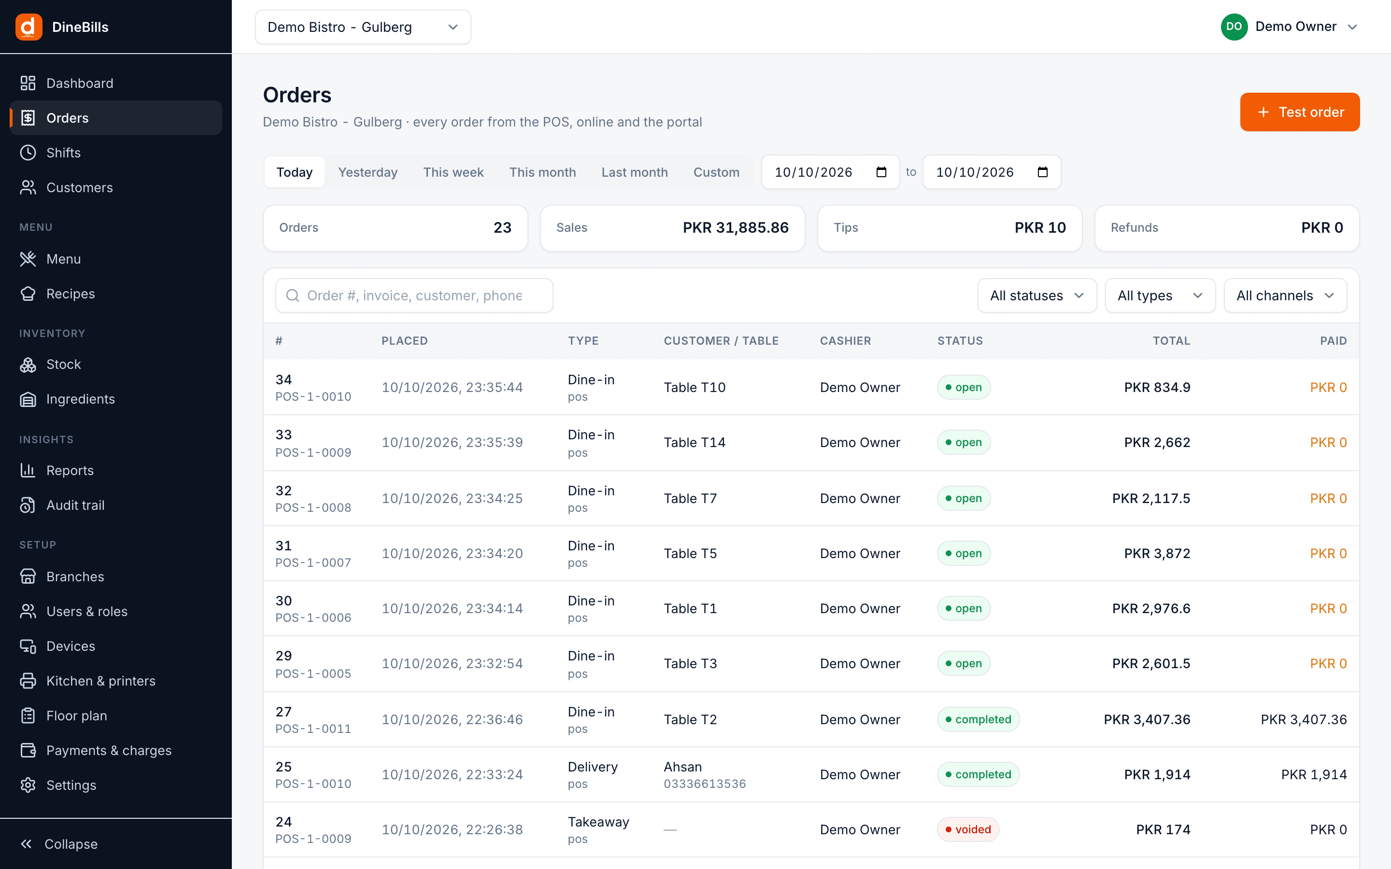Select the This week date range tab
1391x869 pixels.
tap(453, 172)
